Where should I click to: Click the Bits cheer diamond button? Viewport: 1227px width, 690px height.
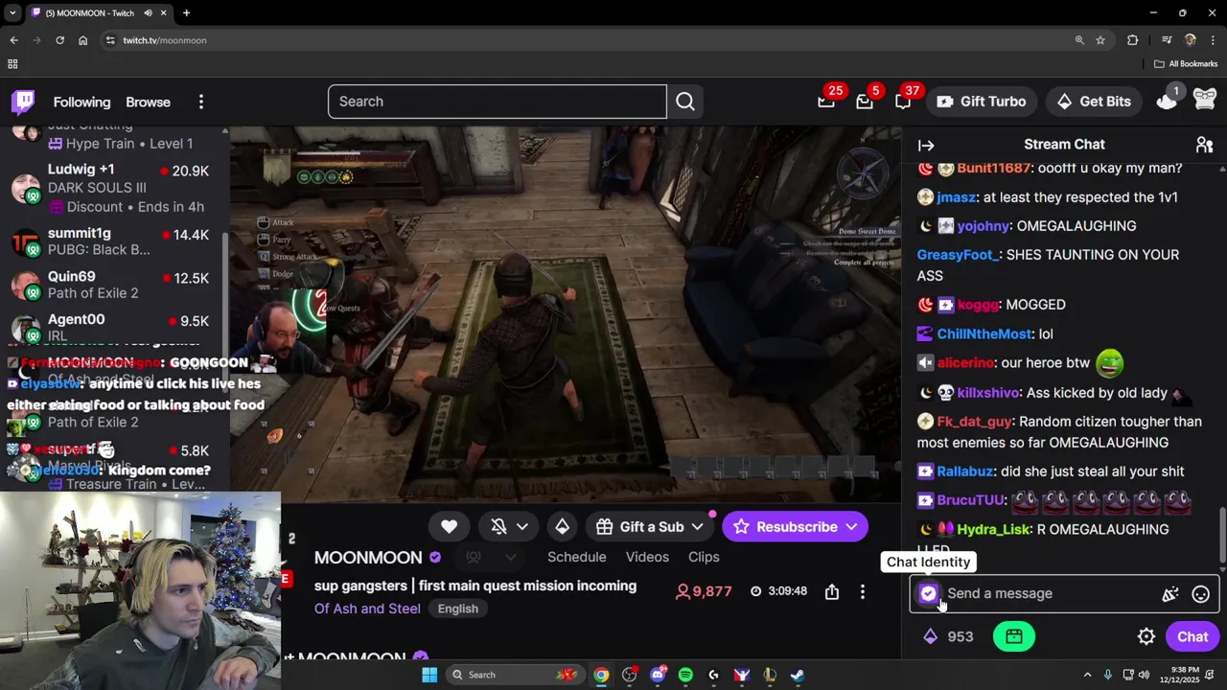coord(563,527)
